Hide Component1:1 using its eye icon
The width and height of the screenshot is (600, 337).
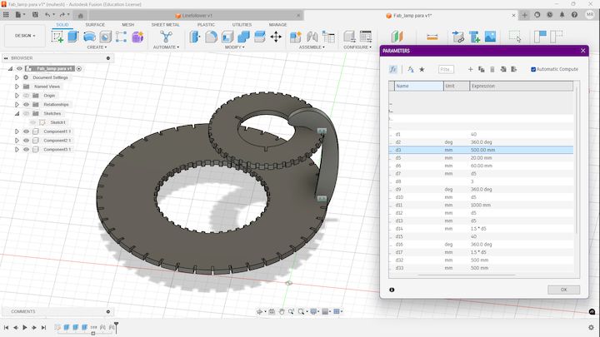26,131
